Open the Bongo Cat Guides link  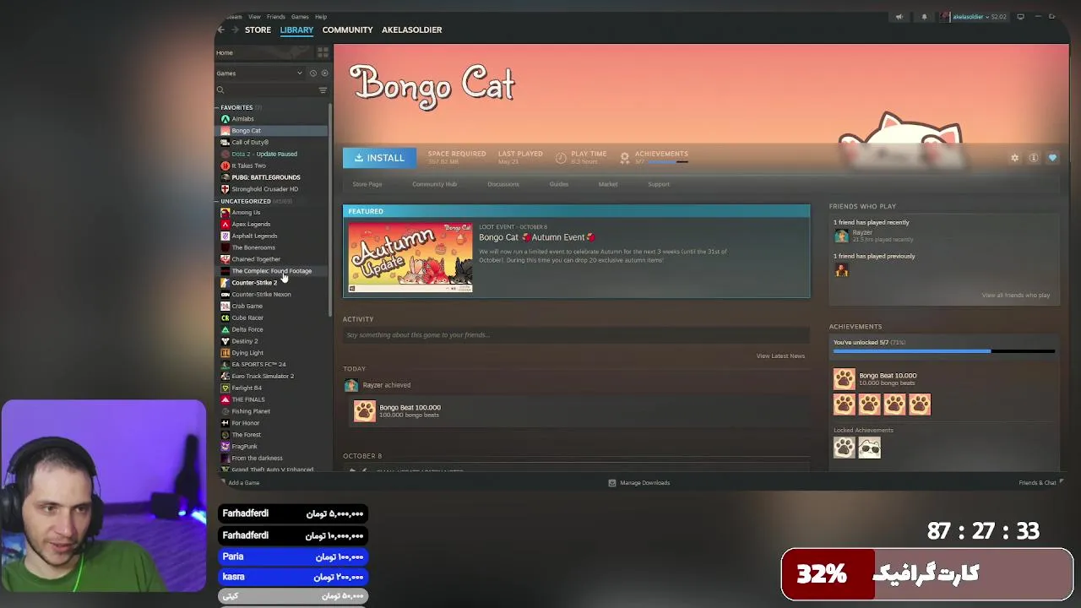tap(559, 184)
